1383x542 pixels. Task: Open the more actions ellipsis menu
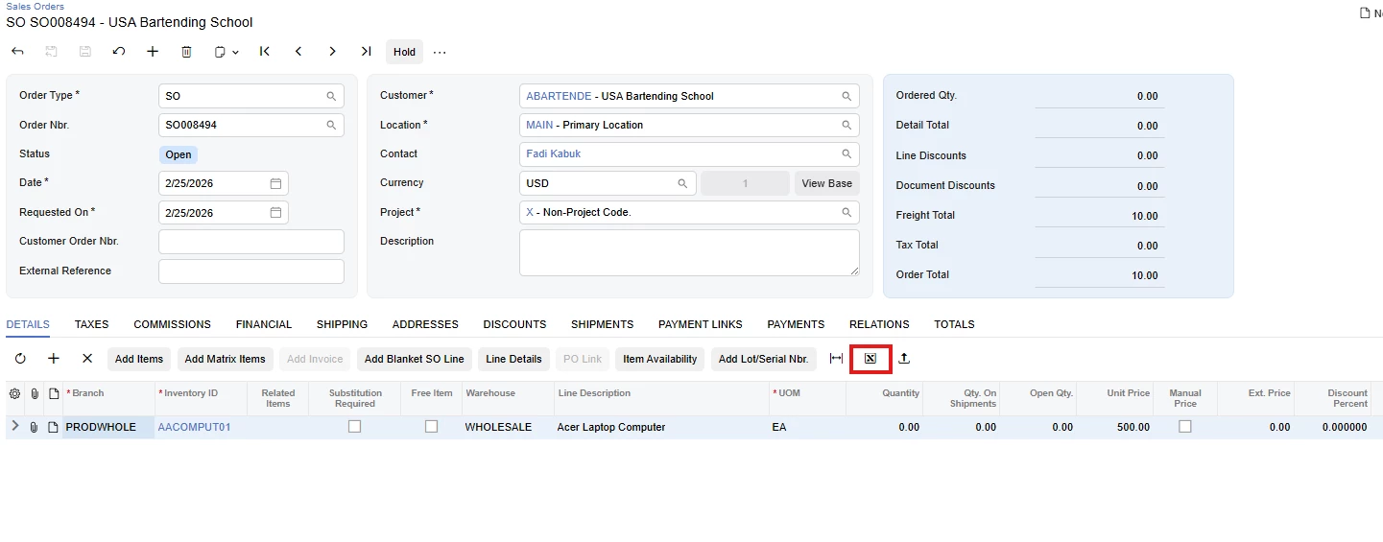[440, 52]
